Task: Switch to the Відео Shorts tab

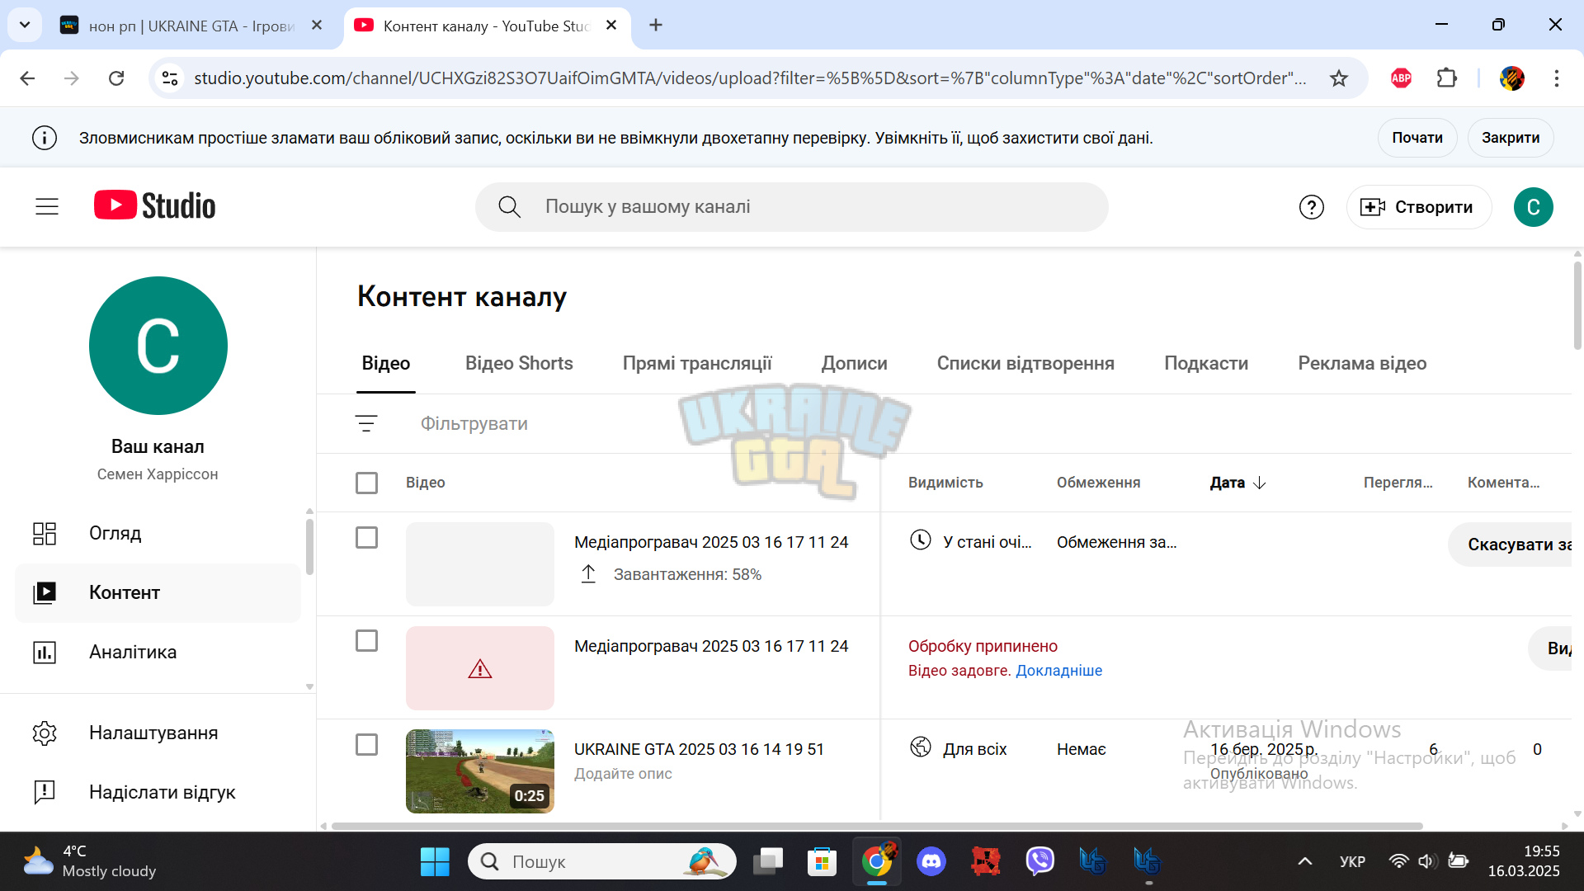Action: pos(519,363)
